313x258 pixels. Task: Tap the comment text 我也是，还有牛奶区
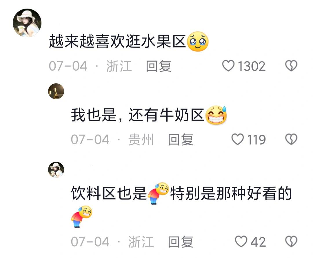pyautogui.click(x=138, y=115)
